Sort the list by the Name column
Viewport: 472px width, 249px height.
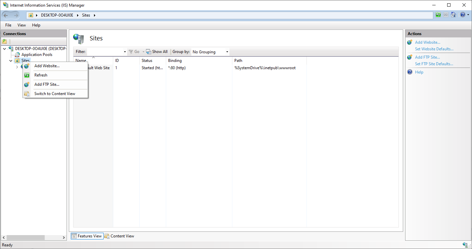coord(93,61)
